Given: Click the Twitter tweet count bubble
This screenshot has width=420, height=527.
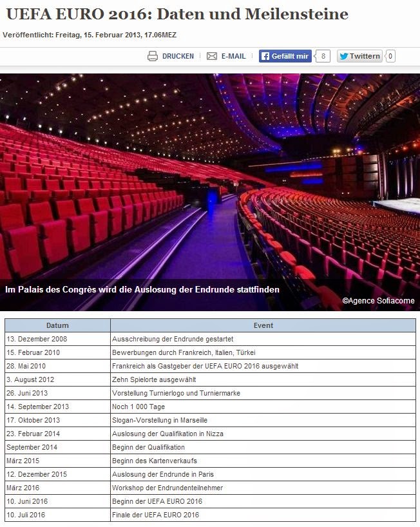Looking at the screenshot, I should tap(390, 56).
